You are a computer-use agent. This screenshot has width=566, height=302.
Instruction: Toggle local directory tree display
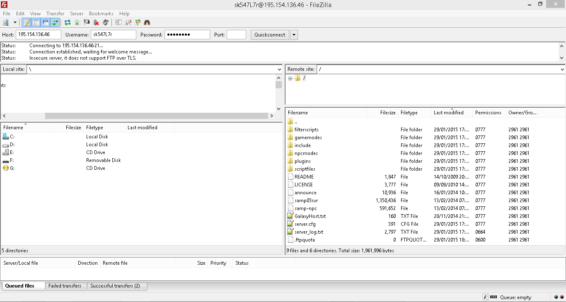(36, 22)
